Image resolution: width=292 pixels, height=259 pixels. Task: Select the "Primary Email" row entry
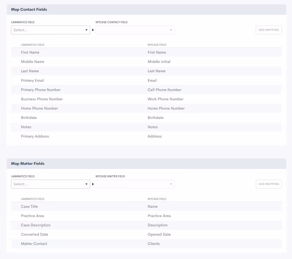tap(33, 81)
